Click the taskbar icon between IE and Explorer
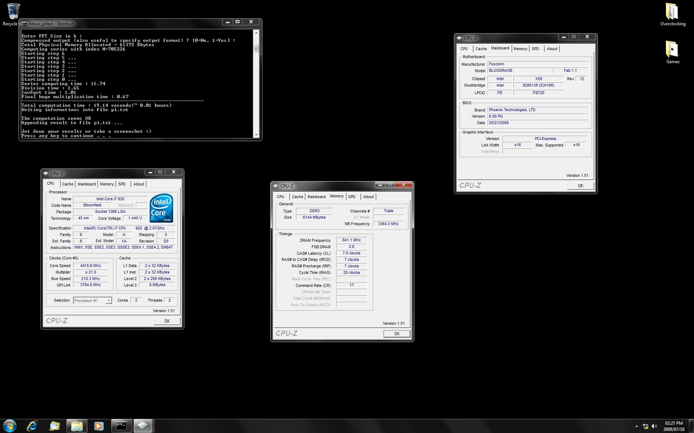The width and height of the screenshot is (694, 433). (54, 426)
